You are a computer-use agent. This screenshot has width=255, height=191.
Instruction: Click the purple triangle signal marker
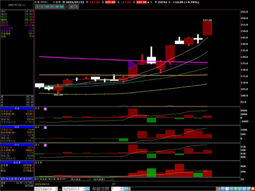(x=133, y=65)
